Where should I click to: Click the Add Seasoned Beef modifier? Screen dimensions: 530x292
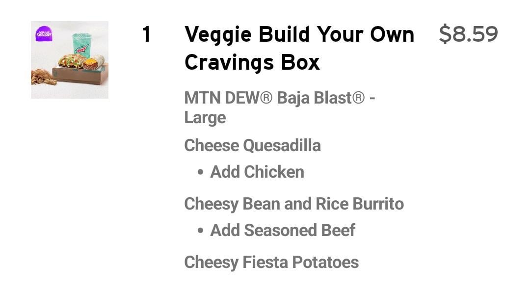[x=283, y=231]
